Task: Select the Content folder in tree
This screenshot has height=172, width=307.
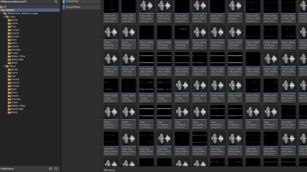Action: (10, 10)
